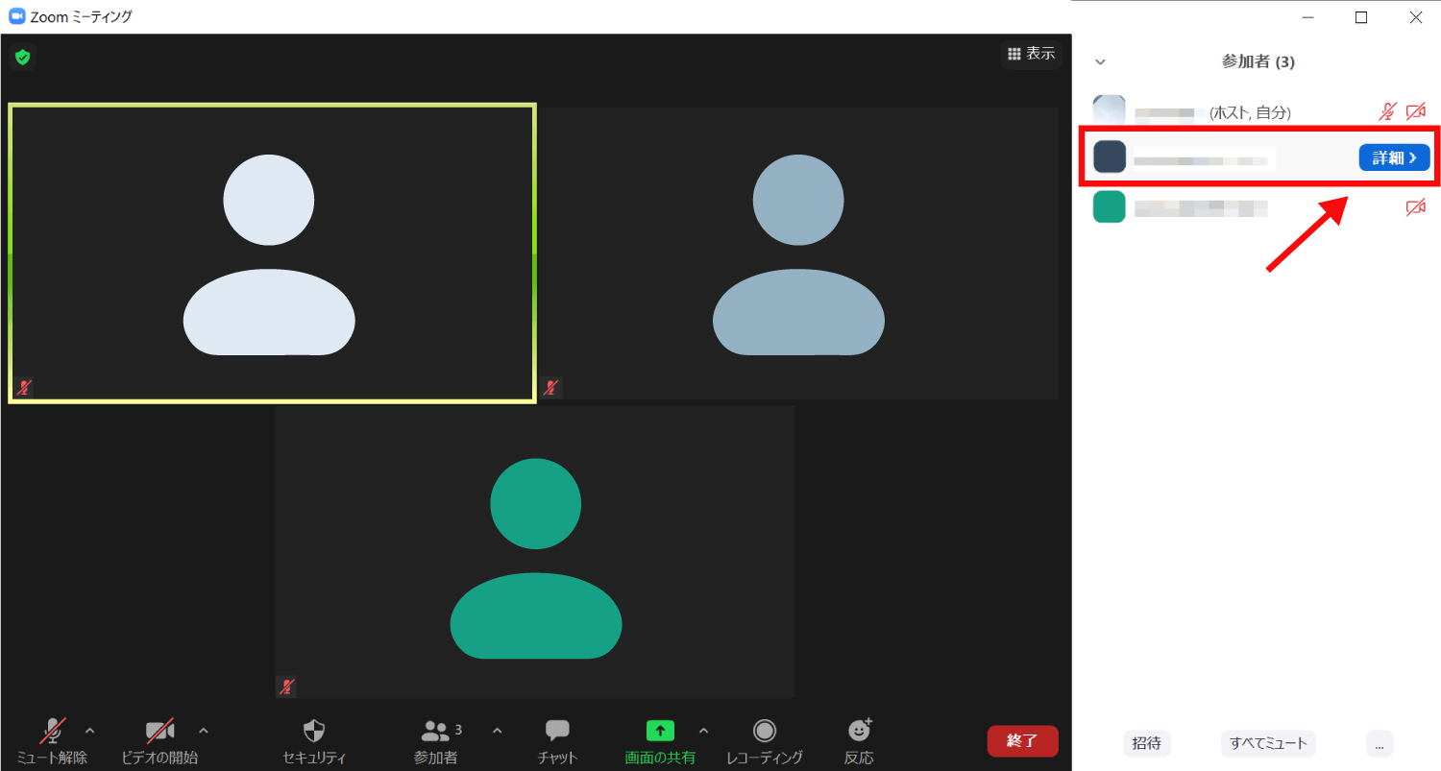This screenshot has width=1441, height=771.
Task: Open participants options arrow beside 参加者
Action: 498,731
